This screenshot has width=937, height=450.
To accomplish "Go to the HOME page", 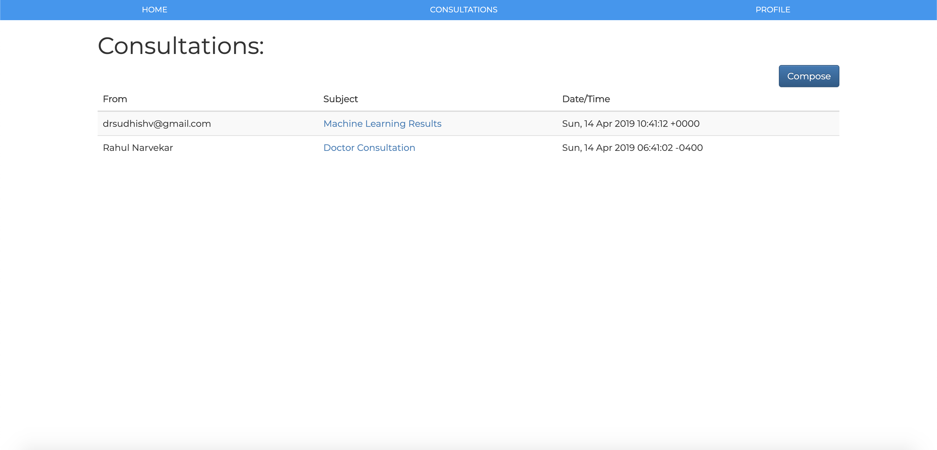I will point(154,10).
